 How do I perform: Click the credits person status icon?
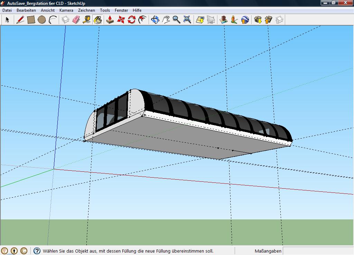point(14,251)
